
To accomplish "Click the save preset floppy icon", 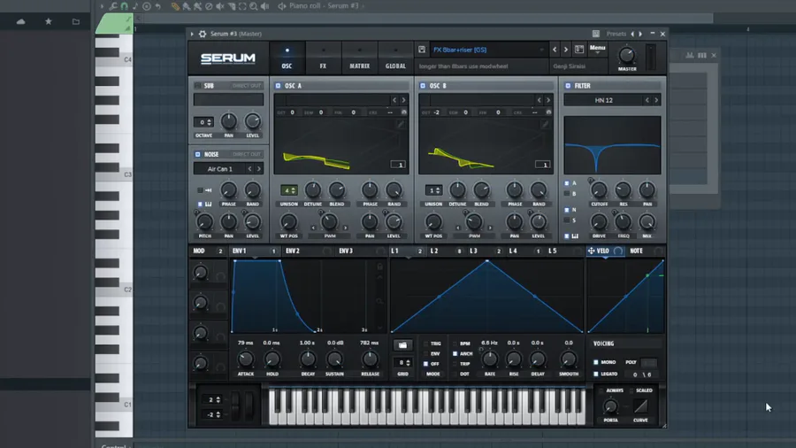I will tap(422, 50).
